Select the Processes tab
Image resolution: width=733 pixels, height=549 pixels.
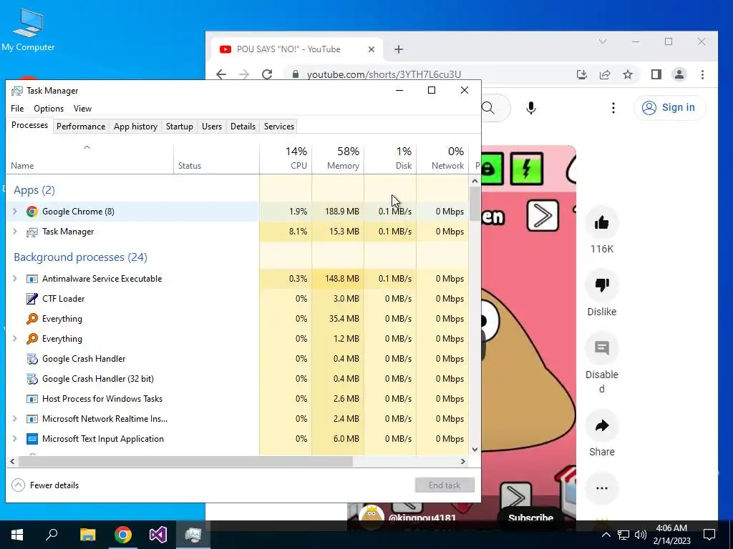point(29,125)
